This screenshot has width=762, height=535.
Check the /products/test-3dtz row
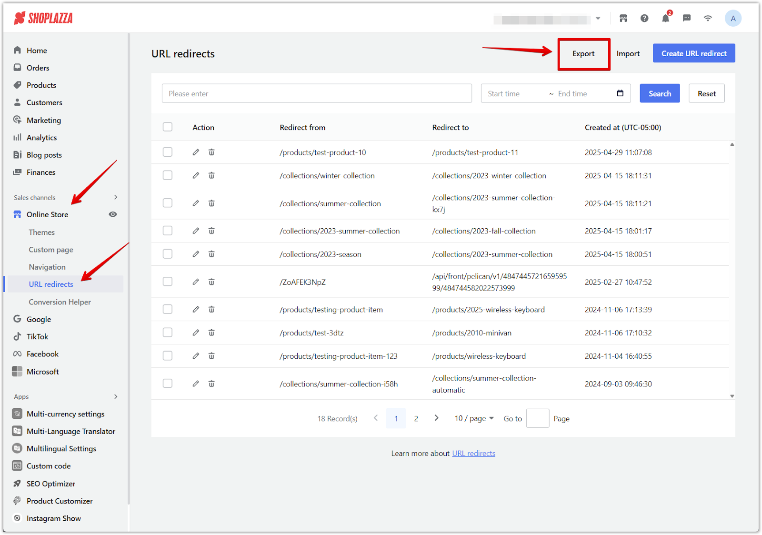click(x=168, y=333)
